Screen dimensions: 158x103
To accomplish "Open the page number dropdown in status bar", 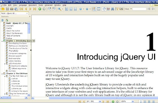I will [x=100, y=101].
